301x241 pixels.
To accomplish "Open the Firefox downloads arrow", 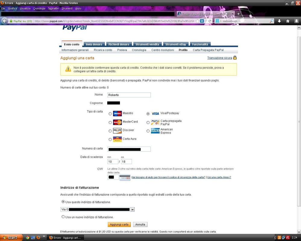I will (279, 21).
